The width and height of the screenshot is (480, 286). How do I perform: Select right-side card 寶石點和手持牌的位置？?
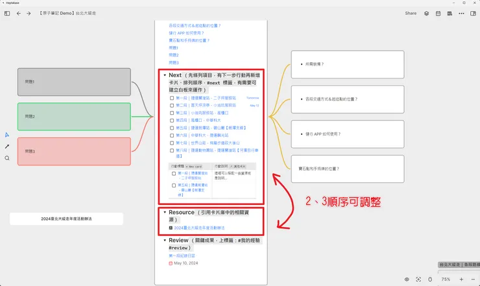(348, 169)
